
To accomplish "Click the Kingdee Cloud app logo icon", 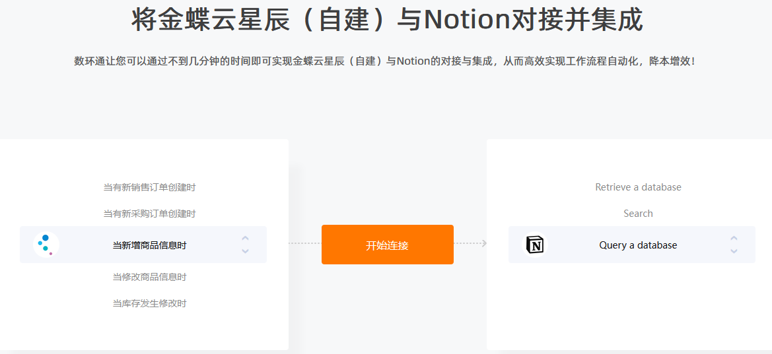I will click(46, 245).
